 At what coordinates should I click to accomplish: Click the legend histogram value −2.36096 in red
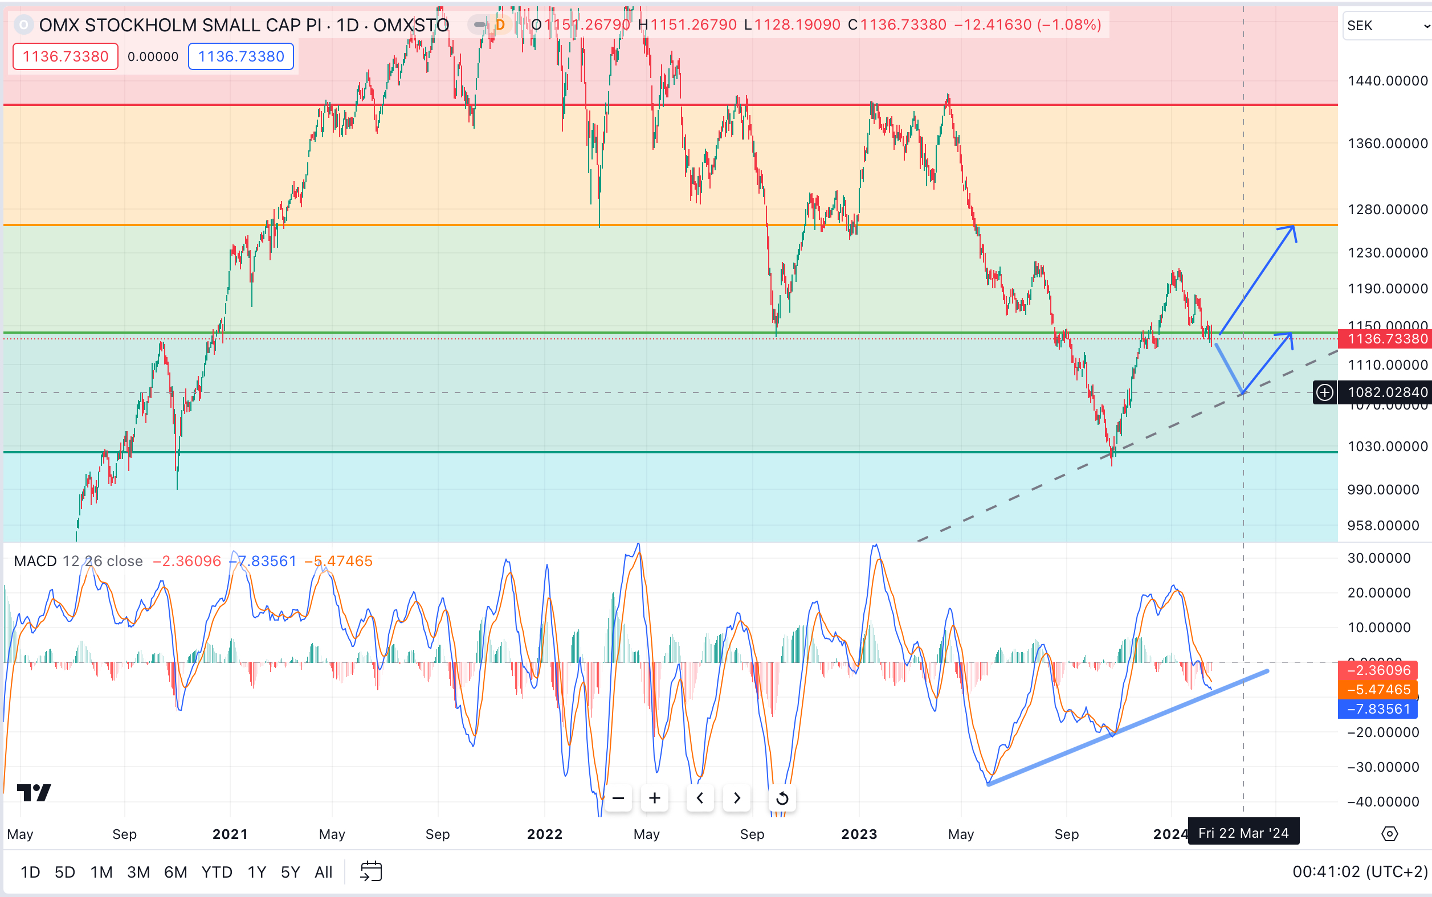click(x=187, y=560)
